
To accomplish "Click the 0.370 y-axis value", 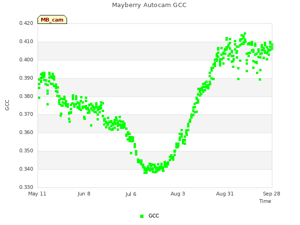I will (26, 114).
